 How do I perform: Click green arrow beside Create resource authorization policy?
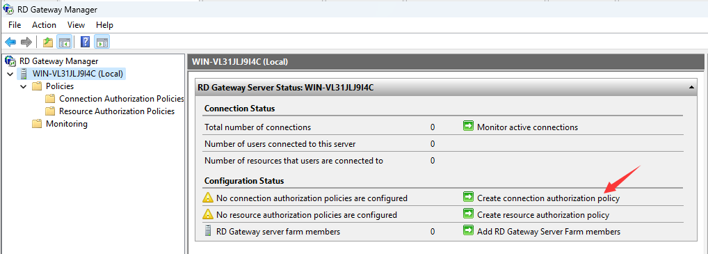coord(468,214)
